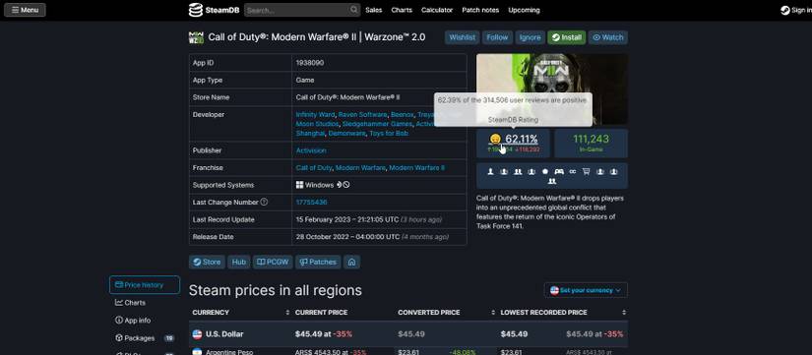Select Price history in the sidebar
This screenshot has width=812, height=355.
[x=145, y=285]
